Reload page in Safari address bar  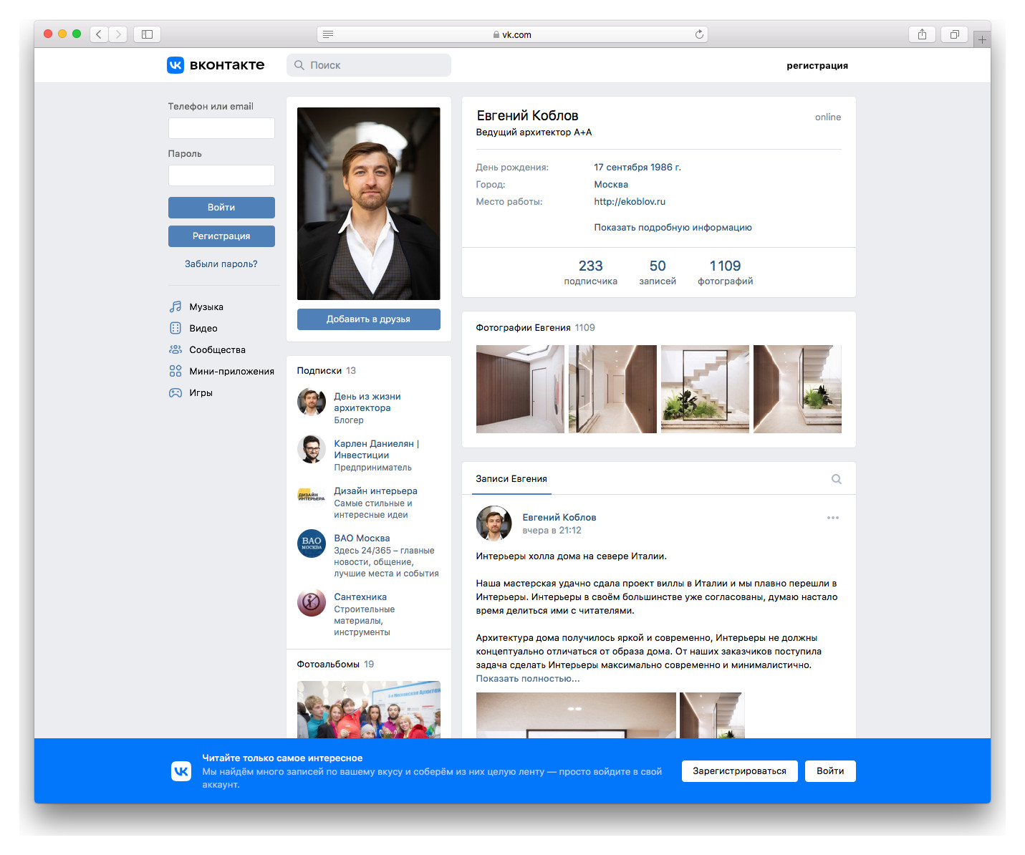(x=699, y=34)
